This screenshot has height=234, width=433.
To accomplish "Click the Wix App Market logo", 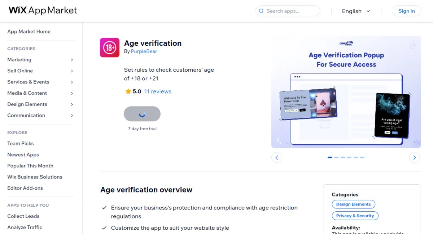I will pyautogui.click(x=42, y=10).
